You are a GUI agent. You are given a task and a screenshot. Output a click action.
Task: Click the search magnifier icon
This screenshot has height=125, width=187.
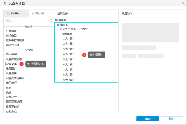pos(51,21)
